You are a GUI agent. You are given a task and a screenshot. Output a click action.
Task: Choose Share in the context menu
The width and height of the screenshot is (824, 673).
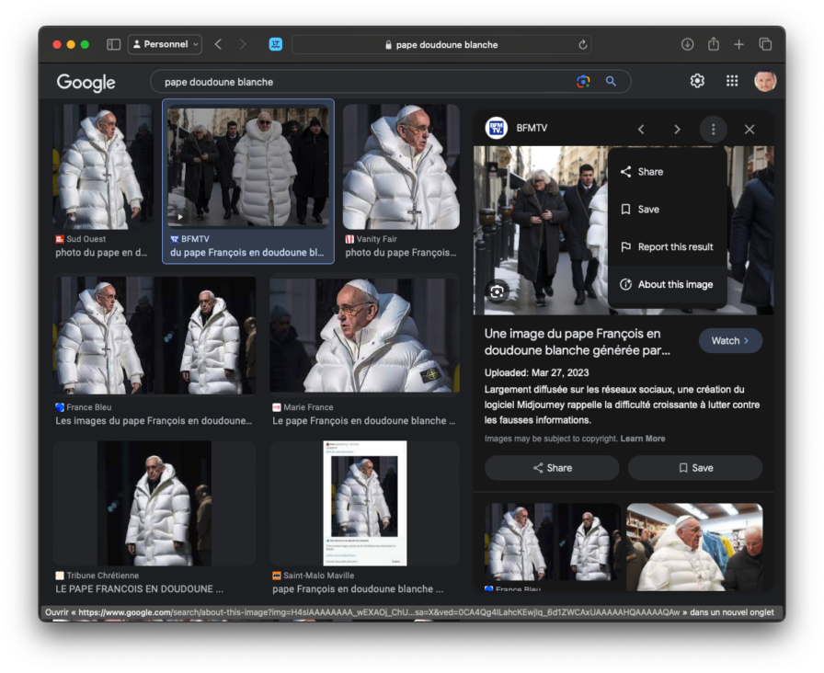[668, 172]
